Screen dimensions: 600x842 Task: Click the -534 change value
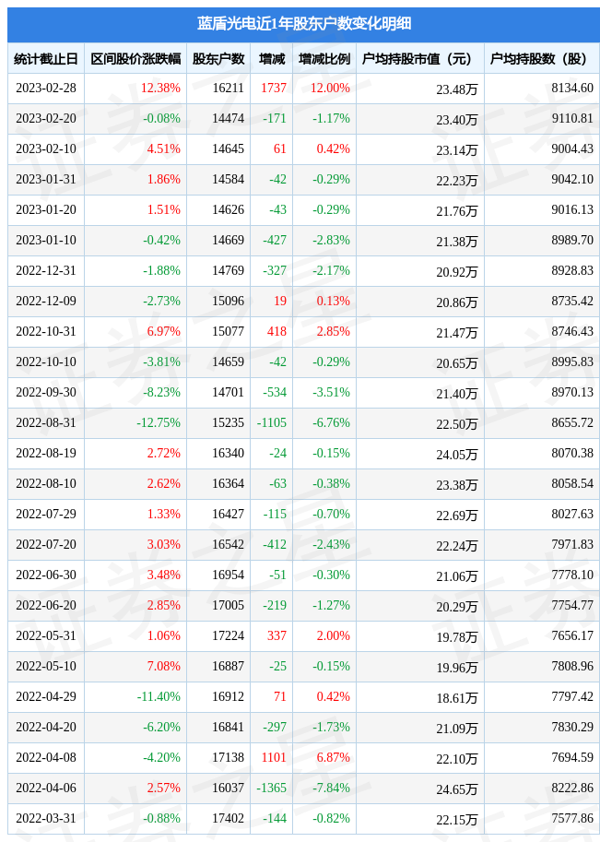coord(275,393)
